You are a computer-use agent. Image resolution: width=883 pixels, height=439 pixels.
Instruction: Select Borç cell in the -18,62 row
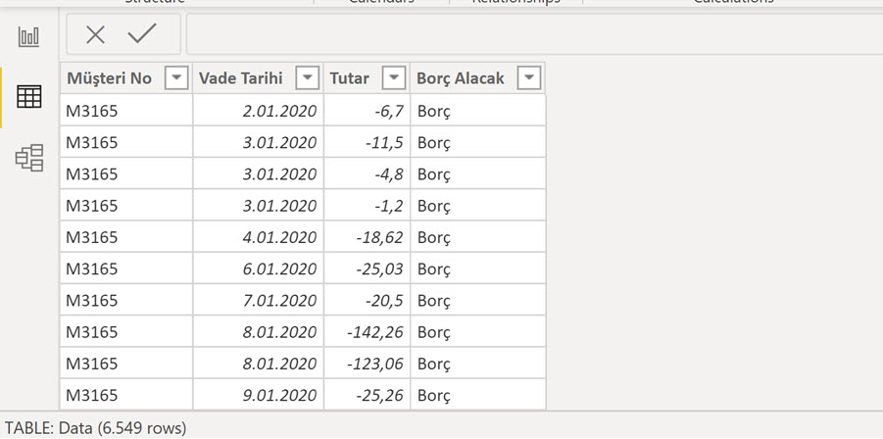tap(477, 237)
